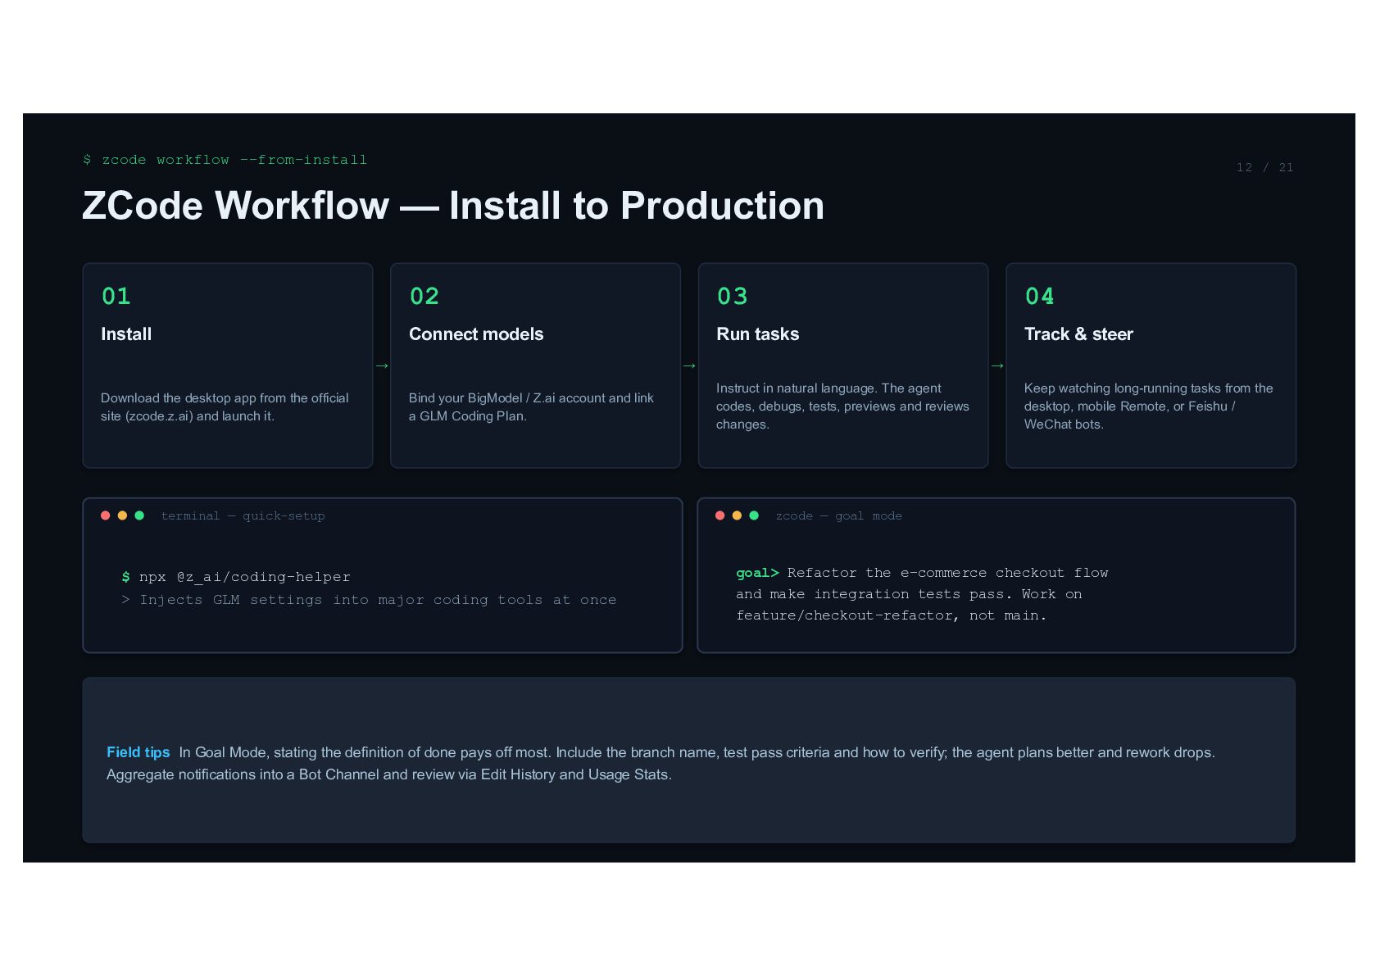The width and height of the screenshot is (1380, 976).
Task: Click the 'Download the desktop app' description
Action: 225,406
